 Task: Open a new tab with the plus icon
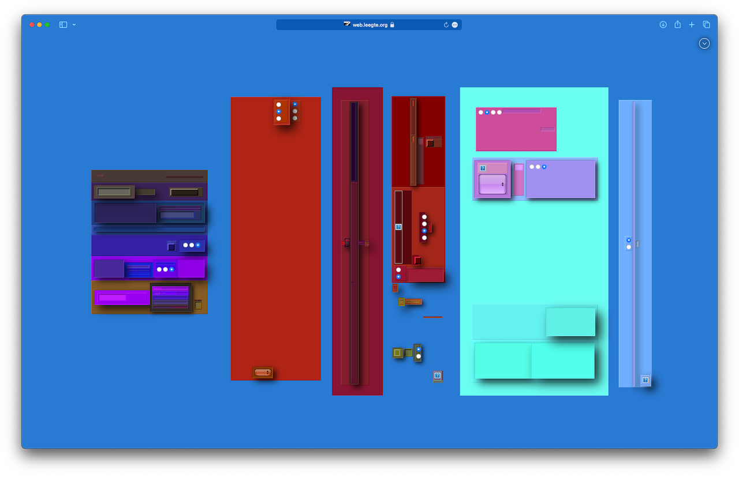(x=692, y=25)
